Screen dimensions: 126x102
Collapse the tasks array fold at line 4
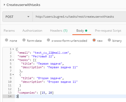[x=13, y=60]
